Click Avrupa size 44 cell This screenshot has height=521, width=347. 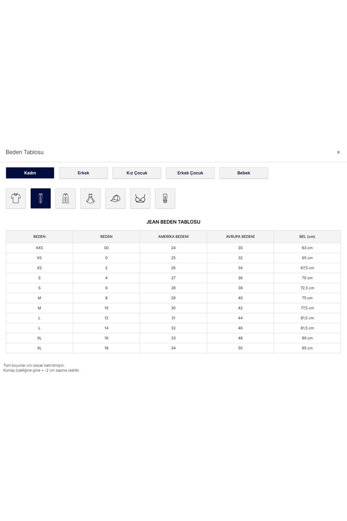[x=240, y=318]
